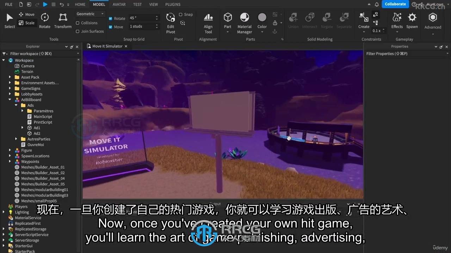Expand the Asset Pack folder
This screenshot has height=253, width=451.
click(10, 77)
